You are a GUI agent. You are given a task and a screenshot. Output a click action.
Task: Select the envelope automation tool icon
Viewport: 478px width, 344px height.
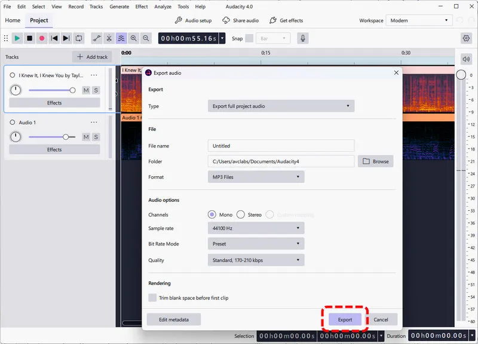97,38
